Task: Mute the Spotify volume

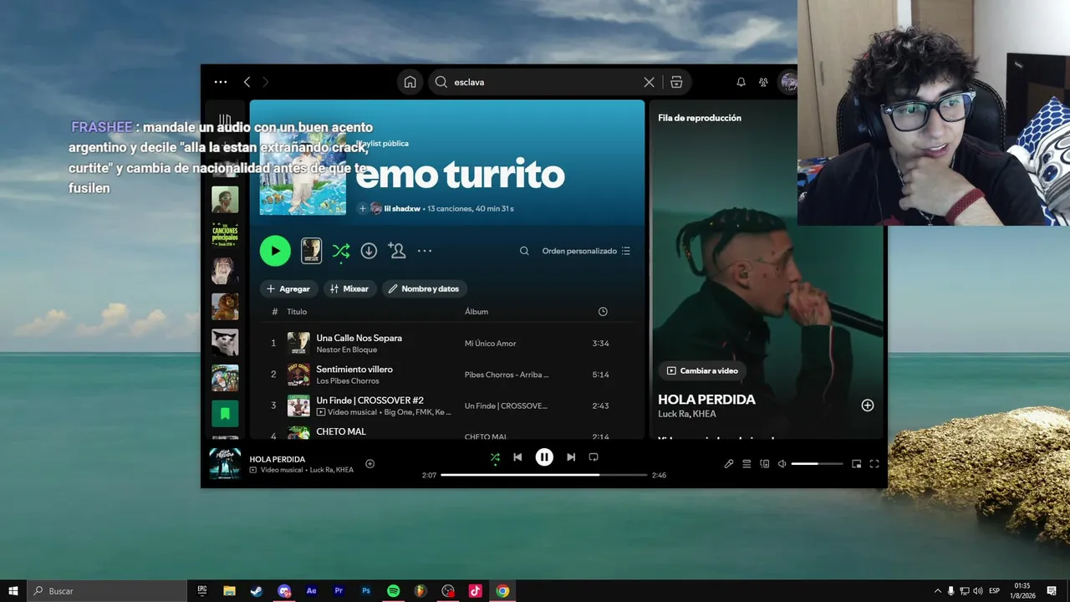Action: (782, 464)
